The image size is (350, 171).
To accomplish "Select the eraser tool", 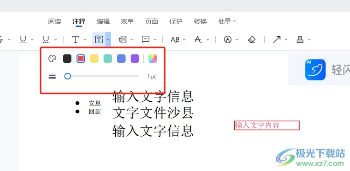I will pos(252,39).
